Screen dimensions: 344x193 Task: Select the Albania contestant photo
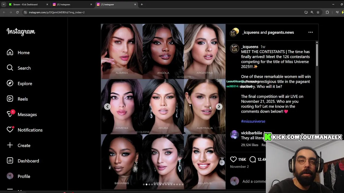point(122,51)
